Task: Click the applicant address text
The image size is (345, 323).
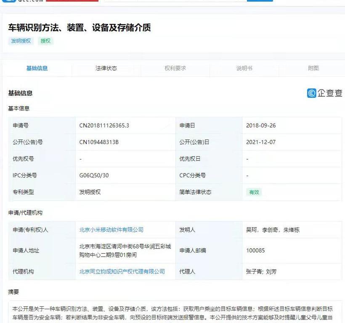Action: pos(125,250)
